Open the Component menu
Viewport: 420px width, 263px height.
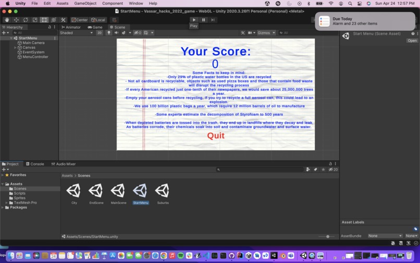point(113,3)
